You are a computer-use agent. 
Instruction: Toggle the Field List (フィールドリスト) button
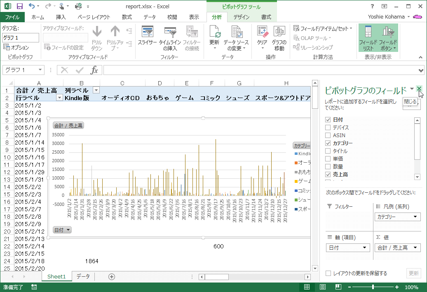(368, 38)
